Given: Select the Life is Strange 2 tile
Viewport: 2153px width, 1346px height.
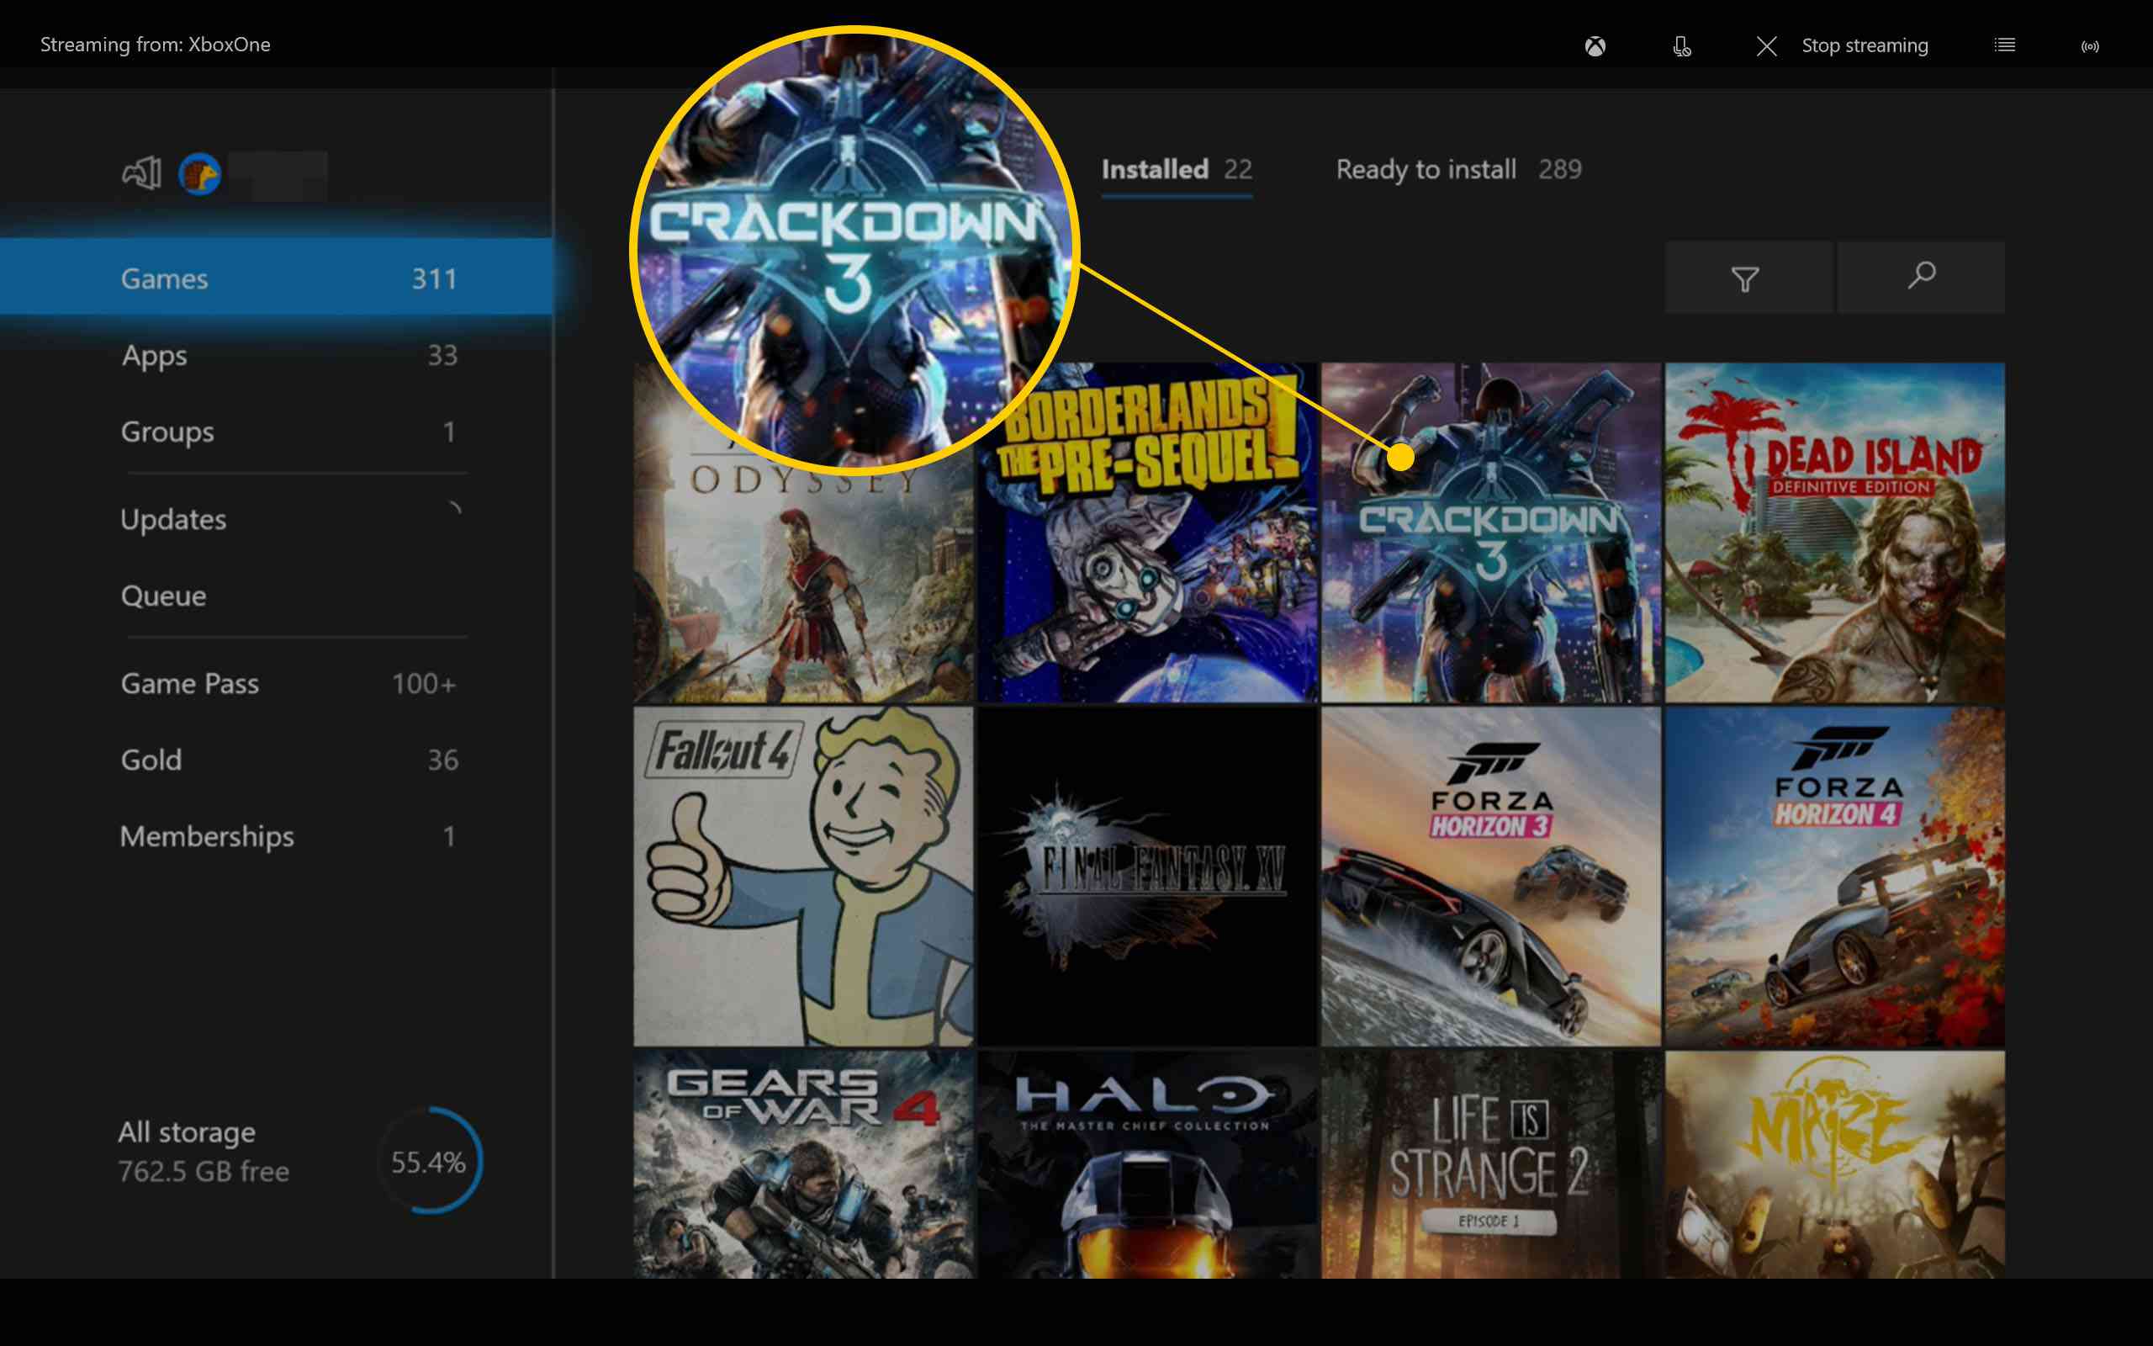Looking at the screenshot, I should click(x=1491, y=1164).
